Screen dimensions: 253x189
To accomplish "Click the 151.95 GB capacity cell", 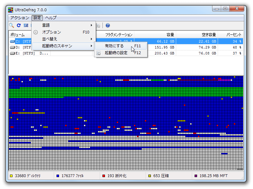I will tap(164, 47).
